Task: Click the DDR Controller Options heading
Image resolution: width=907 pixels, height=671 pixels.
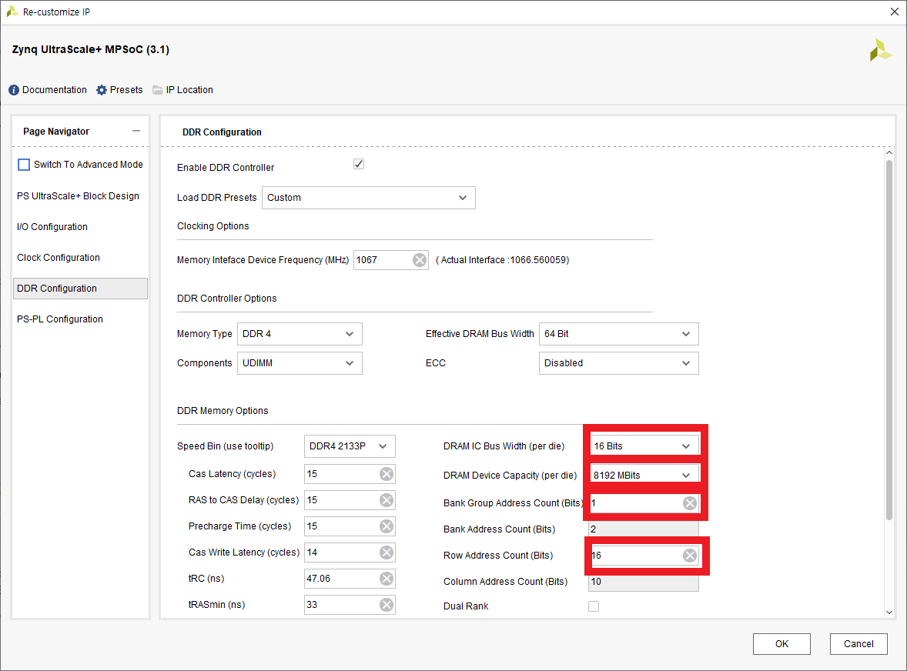Action: [x=226, y=299]
